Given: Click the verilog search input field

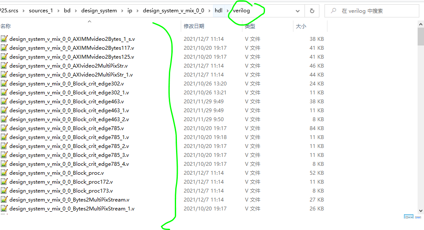Looking at the screenshot, I should coord(372,11).
